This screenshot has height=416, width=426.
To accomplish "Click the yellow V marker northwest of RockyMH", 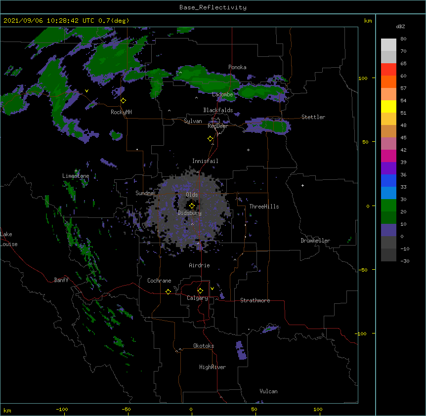I will (x=86, y=91).
